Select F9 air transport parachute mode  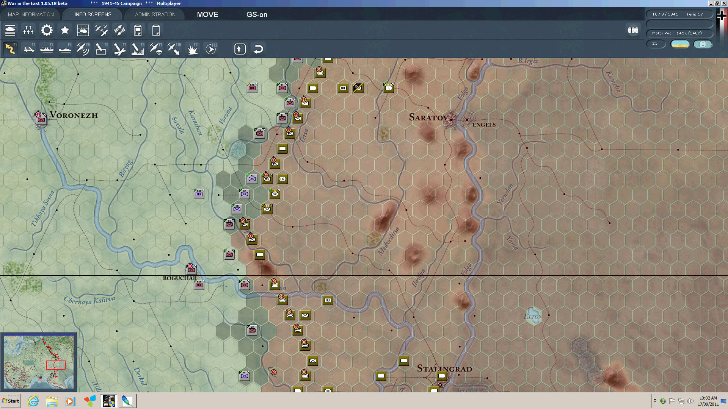pyautogui.click(x=156, y=49)
